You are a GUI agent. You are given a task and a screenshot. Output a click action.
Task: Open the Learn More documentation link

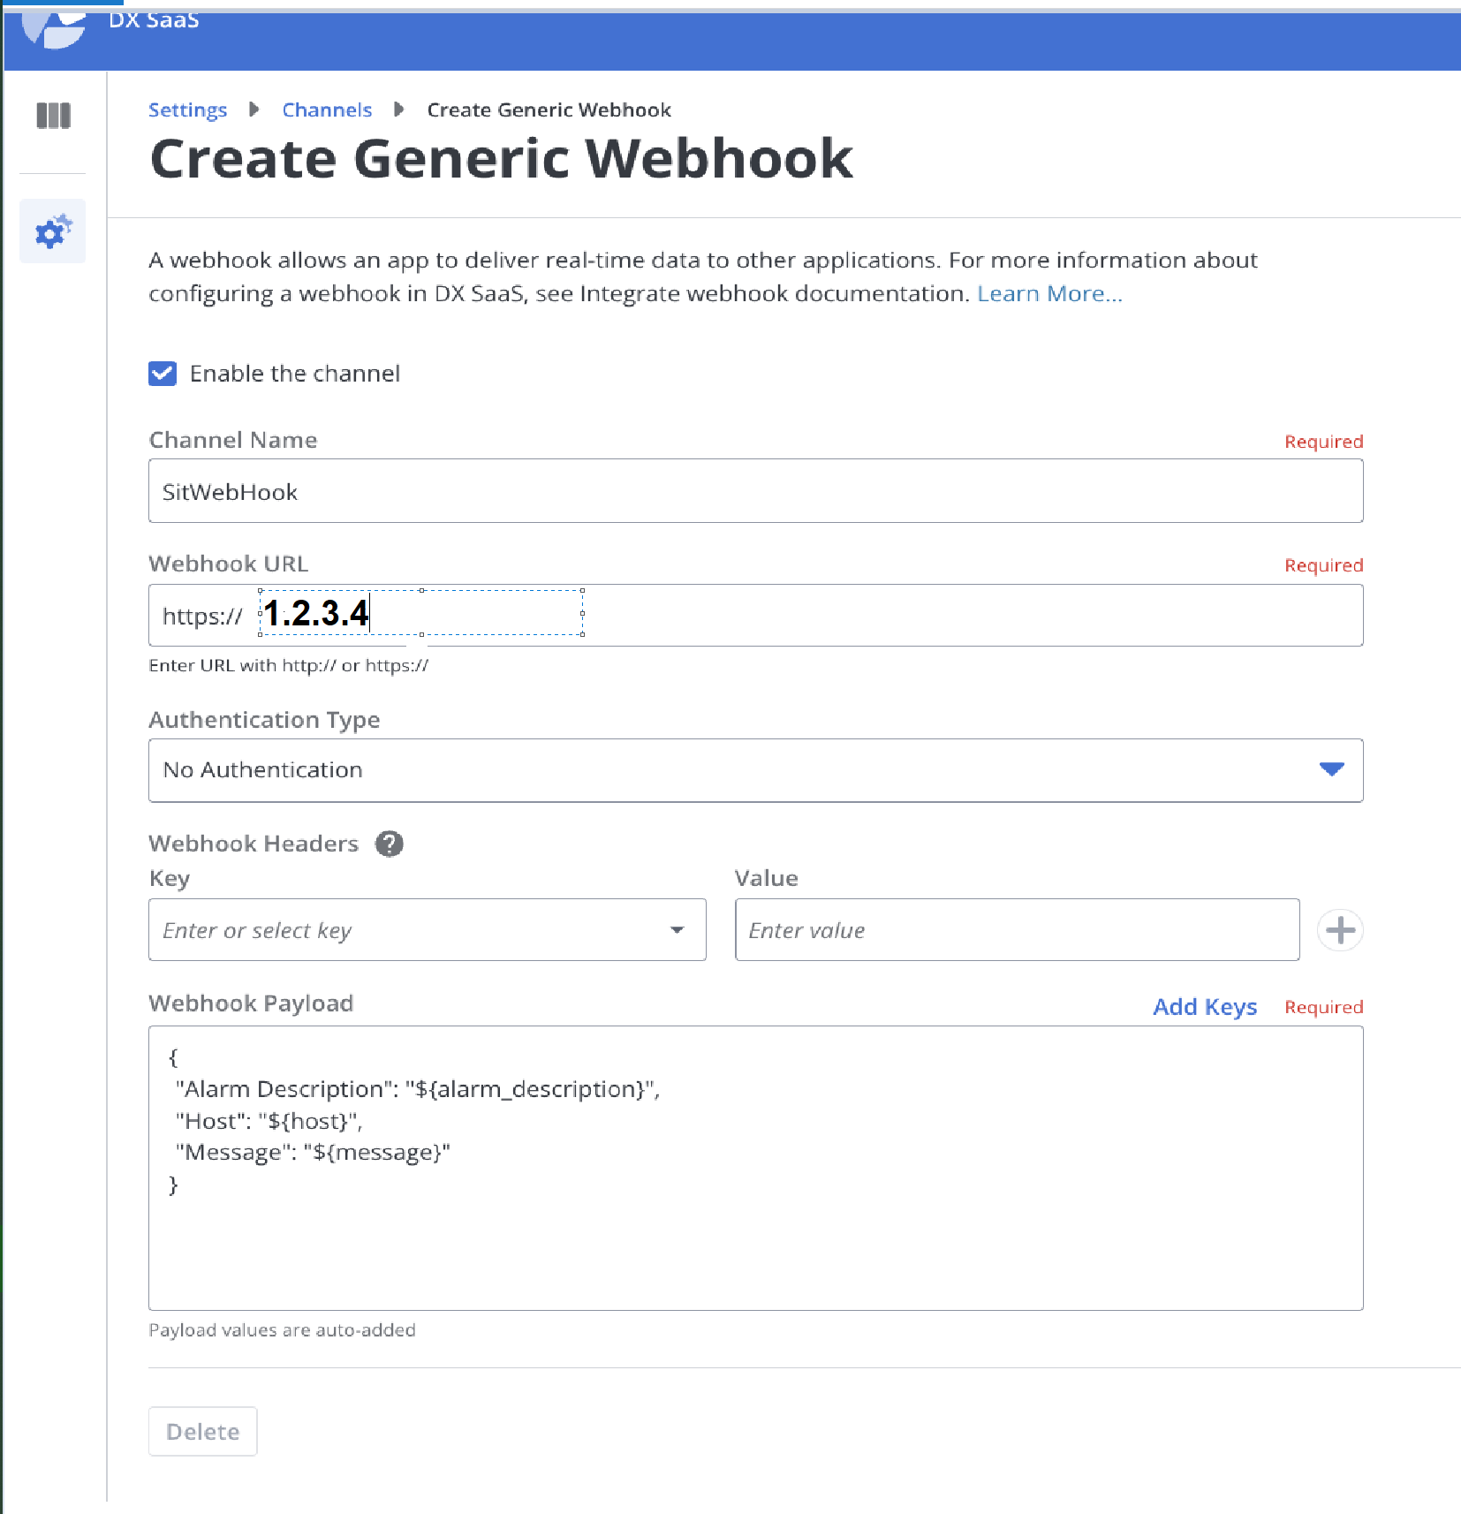[x=1049, y=293]
